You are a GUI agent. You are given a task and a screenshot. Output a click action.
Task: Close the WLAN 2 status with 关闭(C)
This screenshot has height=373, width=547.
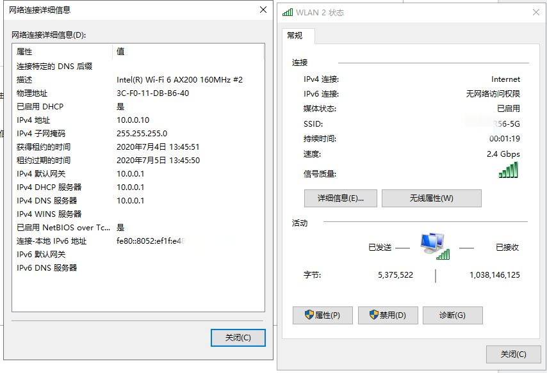point(513,354)
